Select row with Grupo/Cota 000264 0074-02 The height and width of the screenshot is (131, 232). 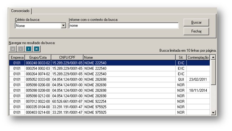click(x=110, y=74)
